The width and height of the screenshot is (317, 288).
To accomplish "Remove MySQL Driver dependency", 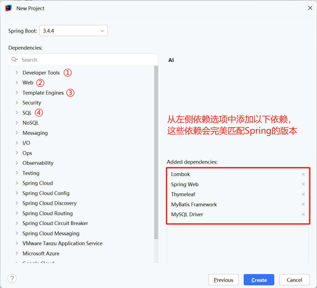I will point(303,214).
